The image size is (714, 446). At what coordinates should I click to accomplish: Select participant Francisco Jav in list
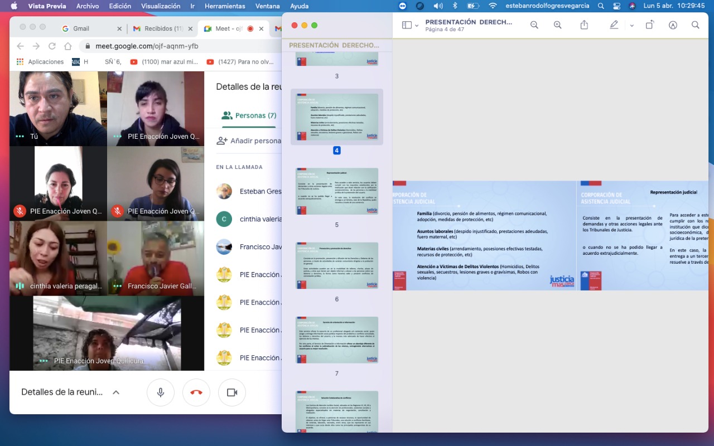click(249, 247)
